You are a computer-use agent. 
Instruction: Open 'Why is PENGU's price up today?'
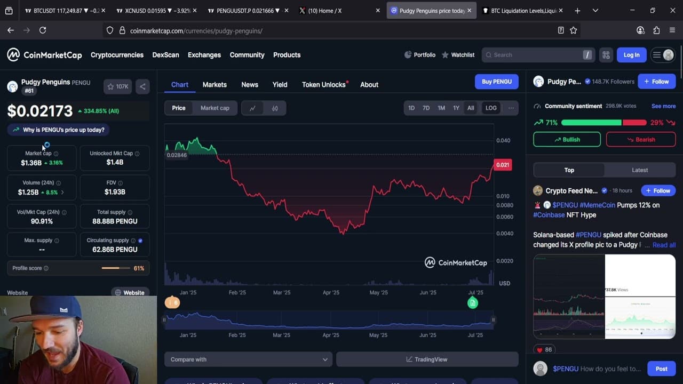(59, 130)
